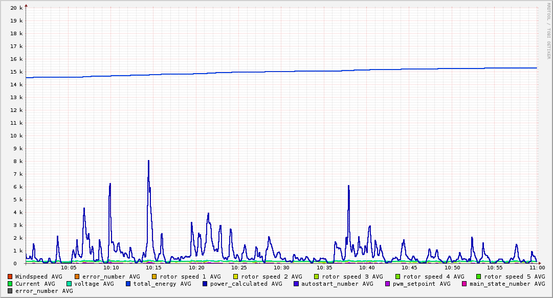This screenshot has width=553, height=298.
Task: Click rotor speed 3 AVG legend swatch
Action: (317, 277)
